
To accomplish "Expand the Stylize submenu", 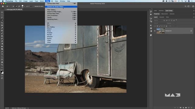I will (61, 38).
